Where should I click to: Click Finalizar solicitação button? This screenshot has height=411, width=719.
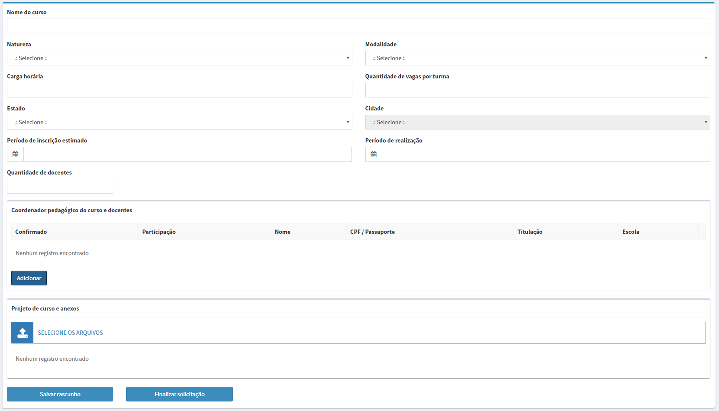179,394
